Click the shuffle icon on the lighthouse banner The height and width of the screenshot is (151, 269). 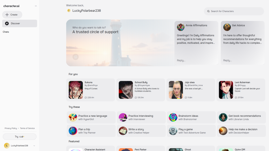point(76,57)
